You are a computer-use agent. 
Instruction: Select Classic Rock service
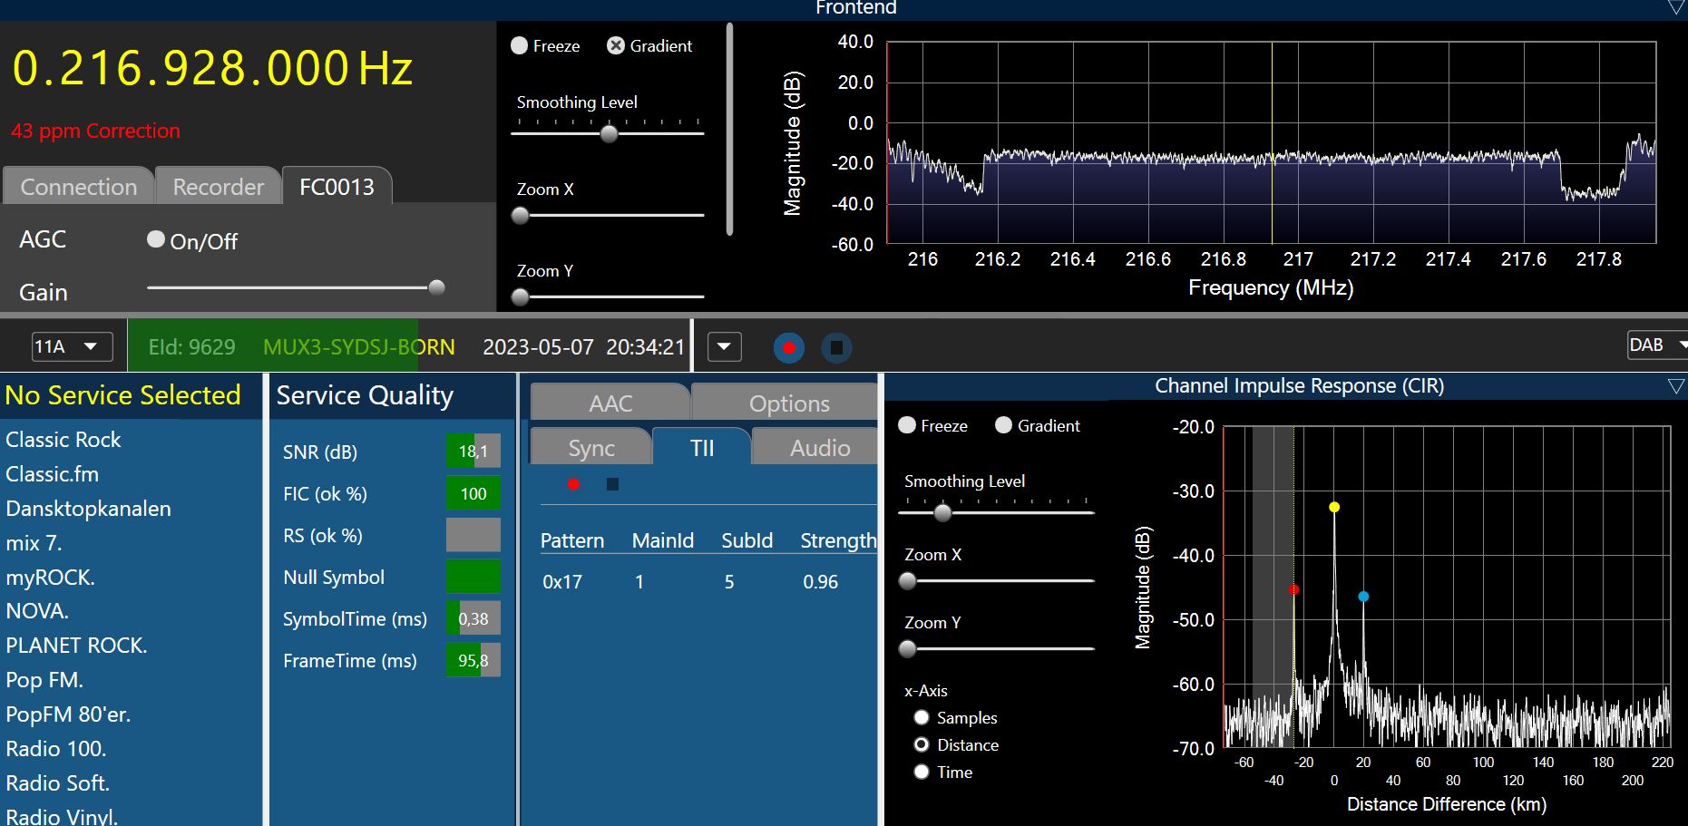(x=63, y=440)
